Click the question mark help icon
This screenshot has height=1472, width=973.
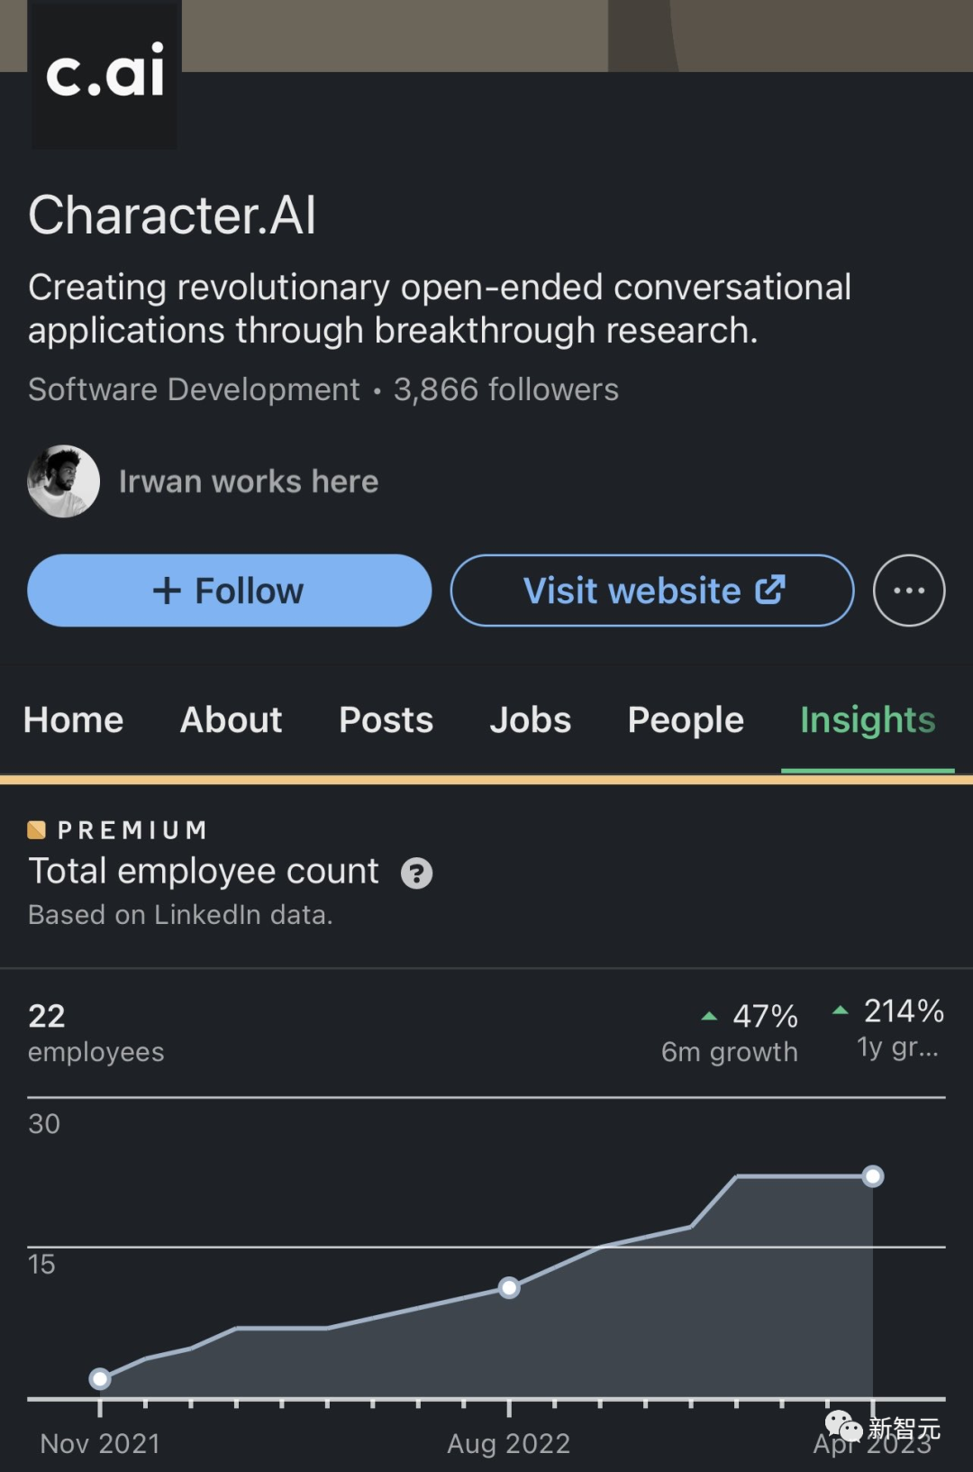click(416, 873)
